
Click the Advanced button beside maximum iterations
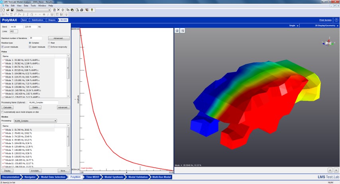(59, 38)
